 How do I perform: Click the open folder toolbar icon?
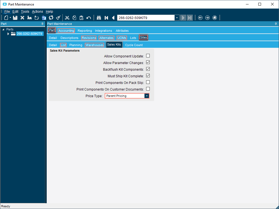[37, 18]
